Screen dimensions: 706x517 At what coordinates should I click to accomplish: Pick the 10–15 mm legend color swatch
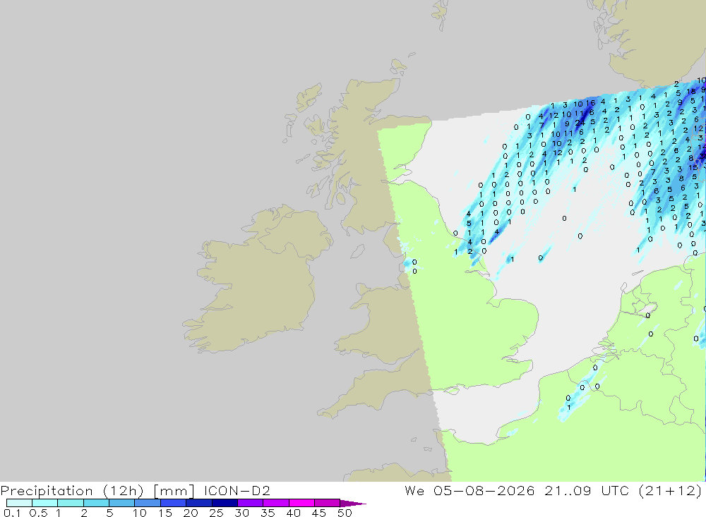(148, 503)
